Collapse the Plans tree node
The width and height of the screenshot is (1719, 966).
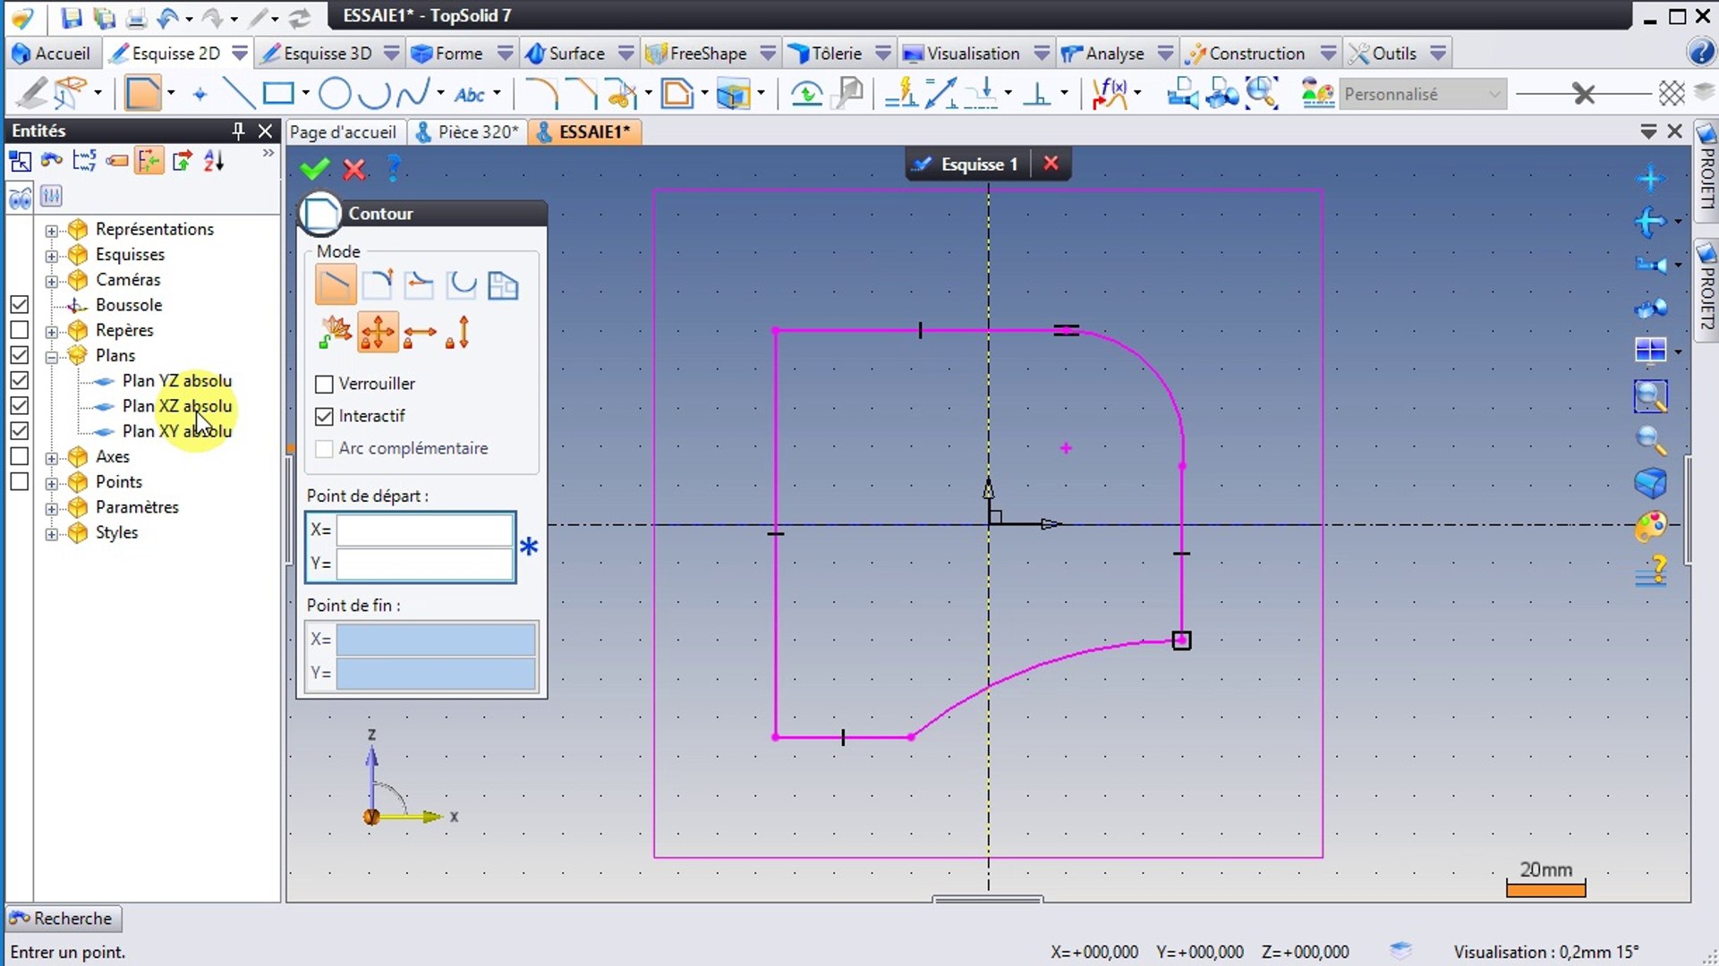coord(52,356)
